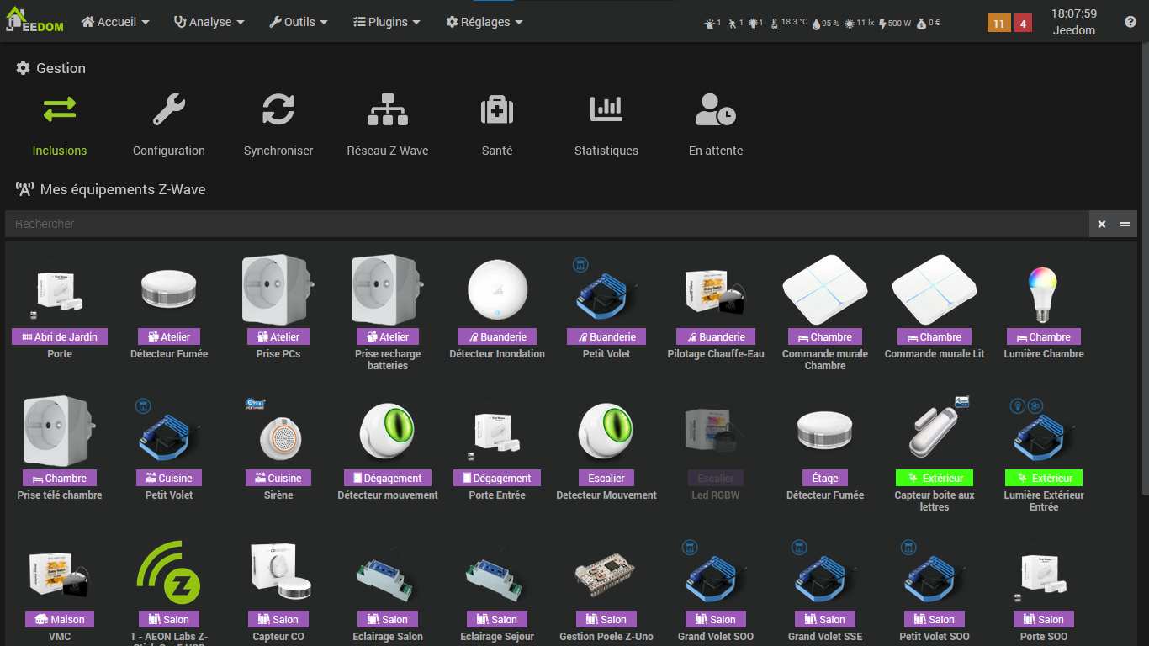The height and width of the screenshot is (646, 1149).
Task: Open the Statistiques chart icon
Action: [x=606, y=110]
